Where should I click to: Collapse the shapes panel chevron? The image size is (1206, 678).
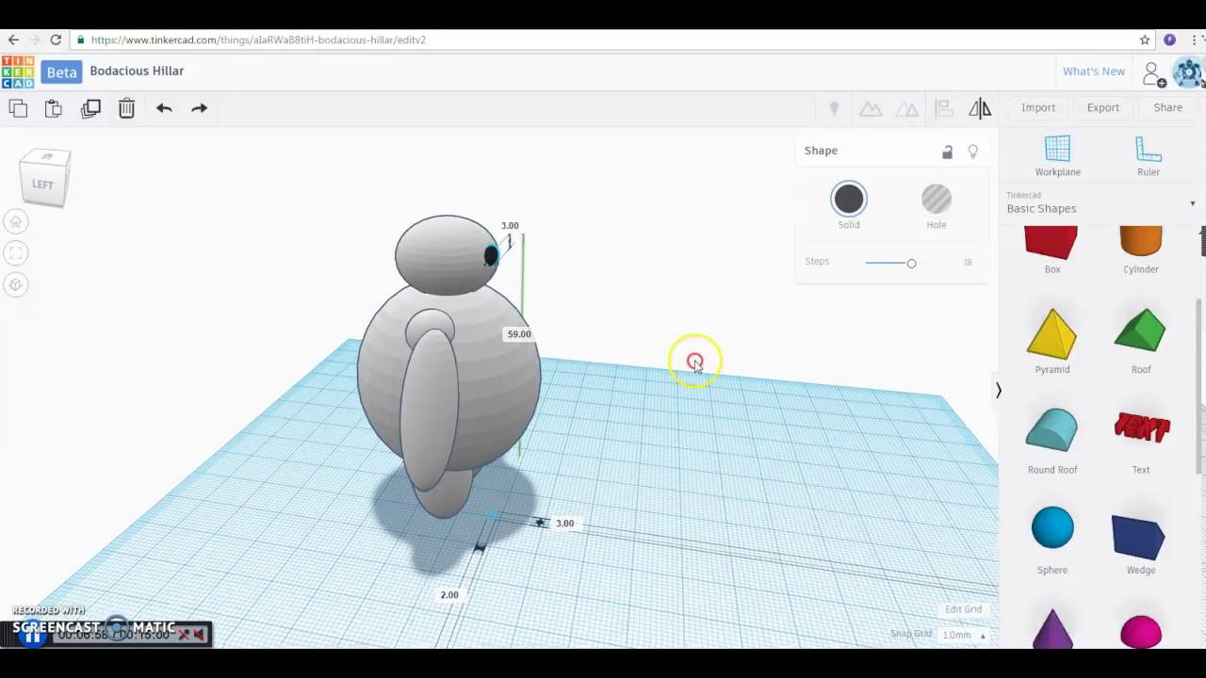[x=999, y=390]
